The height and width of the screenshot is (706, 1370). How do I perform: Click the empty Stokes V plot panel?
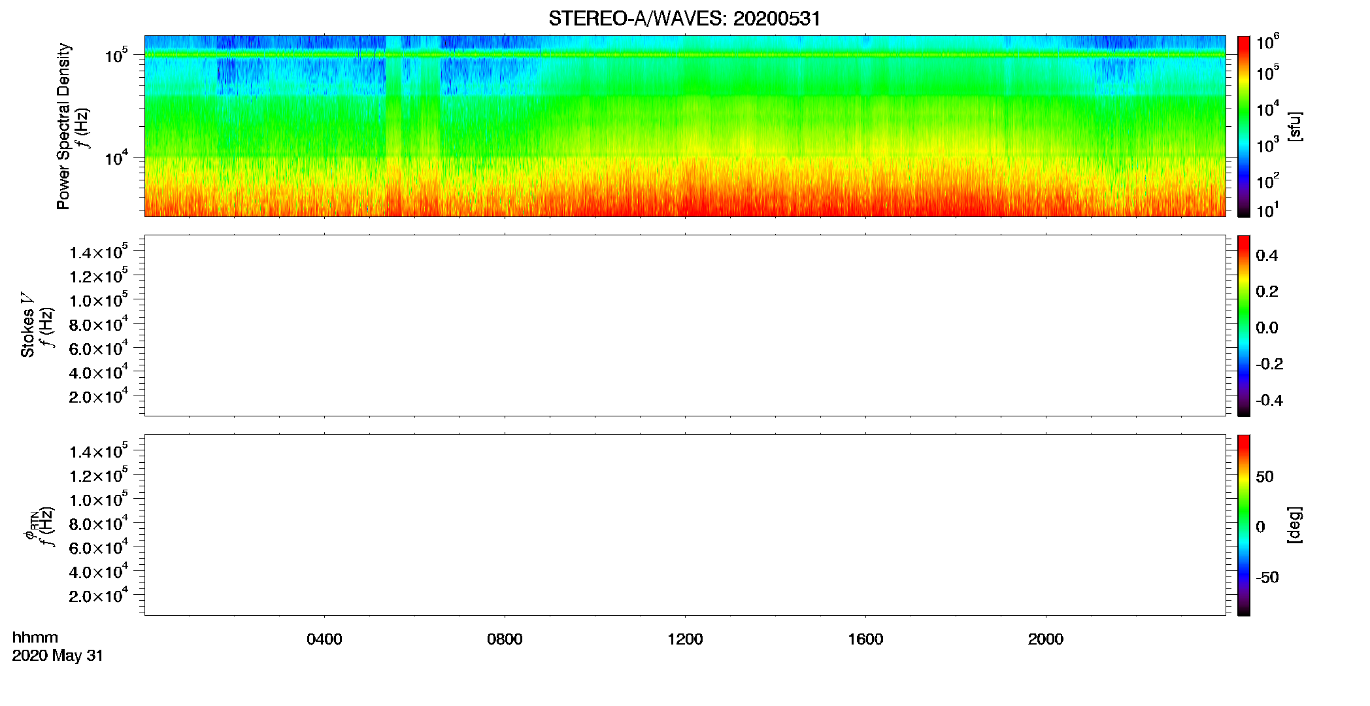[x=685, y=326]
